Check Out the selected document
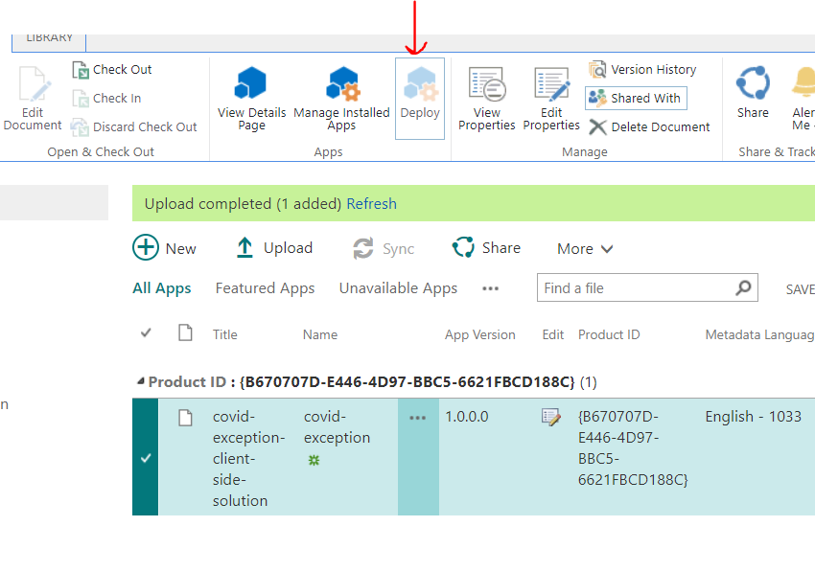Viewport: 815px width, 572px height. [111, 69]
